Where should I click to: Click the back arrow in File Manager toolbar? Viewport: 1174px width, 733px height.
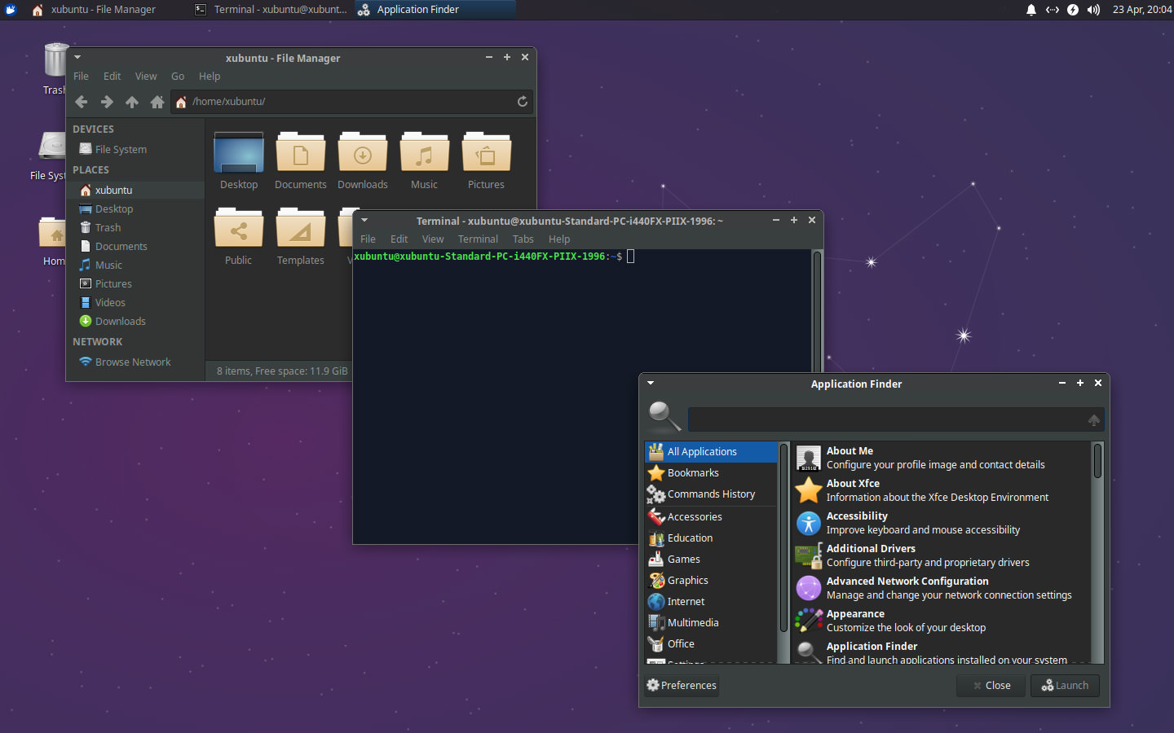(x=81, y=101)
